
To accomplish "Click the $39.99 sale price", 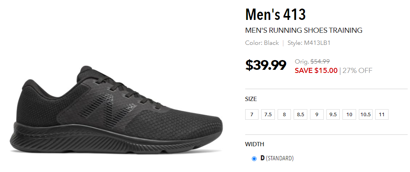I will pyautogui.click(x=266, y=65).
